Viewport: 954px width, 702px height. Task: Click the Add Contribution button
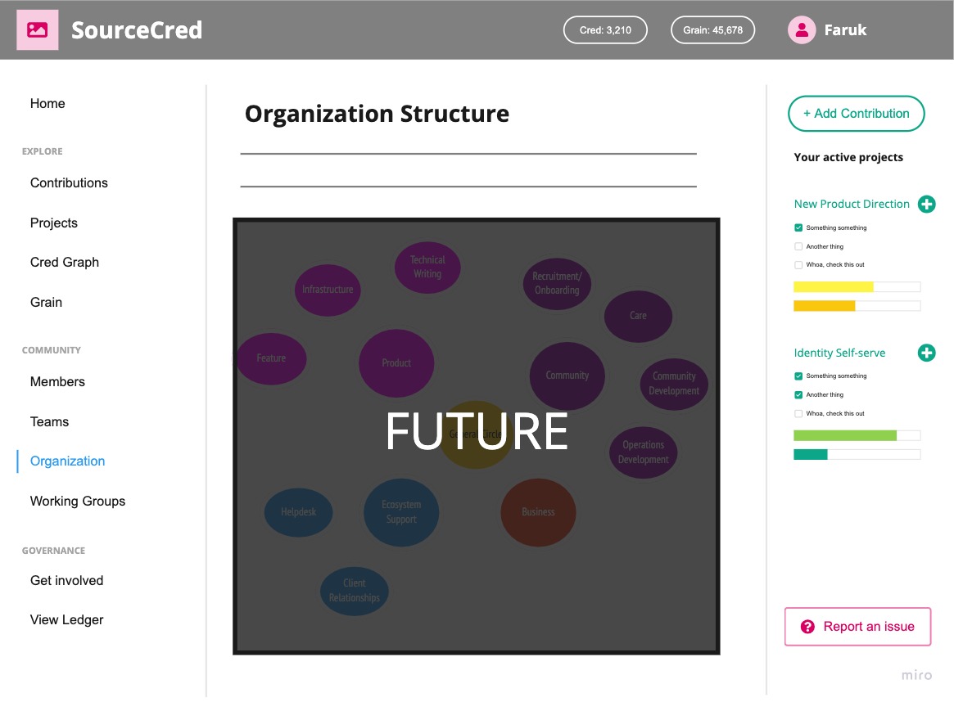[856, 114]
